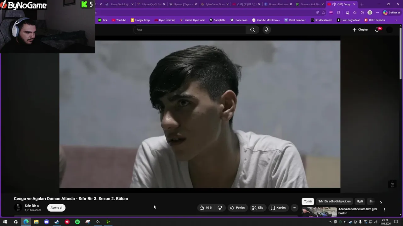This screenshot has height=226, width=403.
Task: Open Windows Start menu
Action: [5, 222]
